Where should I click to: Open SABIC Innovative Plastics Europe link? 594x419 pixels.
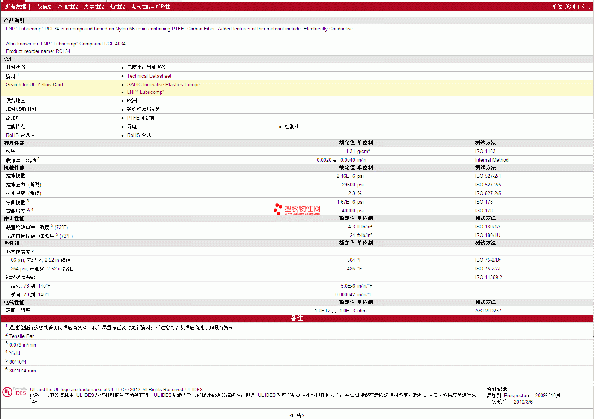pyautogui.click(x=163, y=85)
